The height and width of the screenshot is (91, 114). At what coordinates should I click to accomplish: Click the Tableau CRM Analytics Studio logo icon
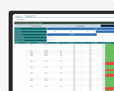click(x=15, y=16)
